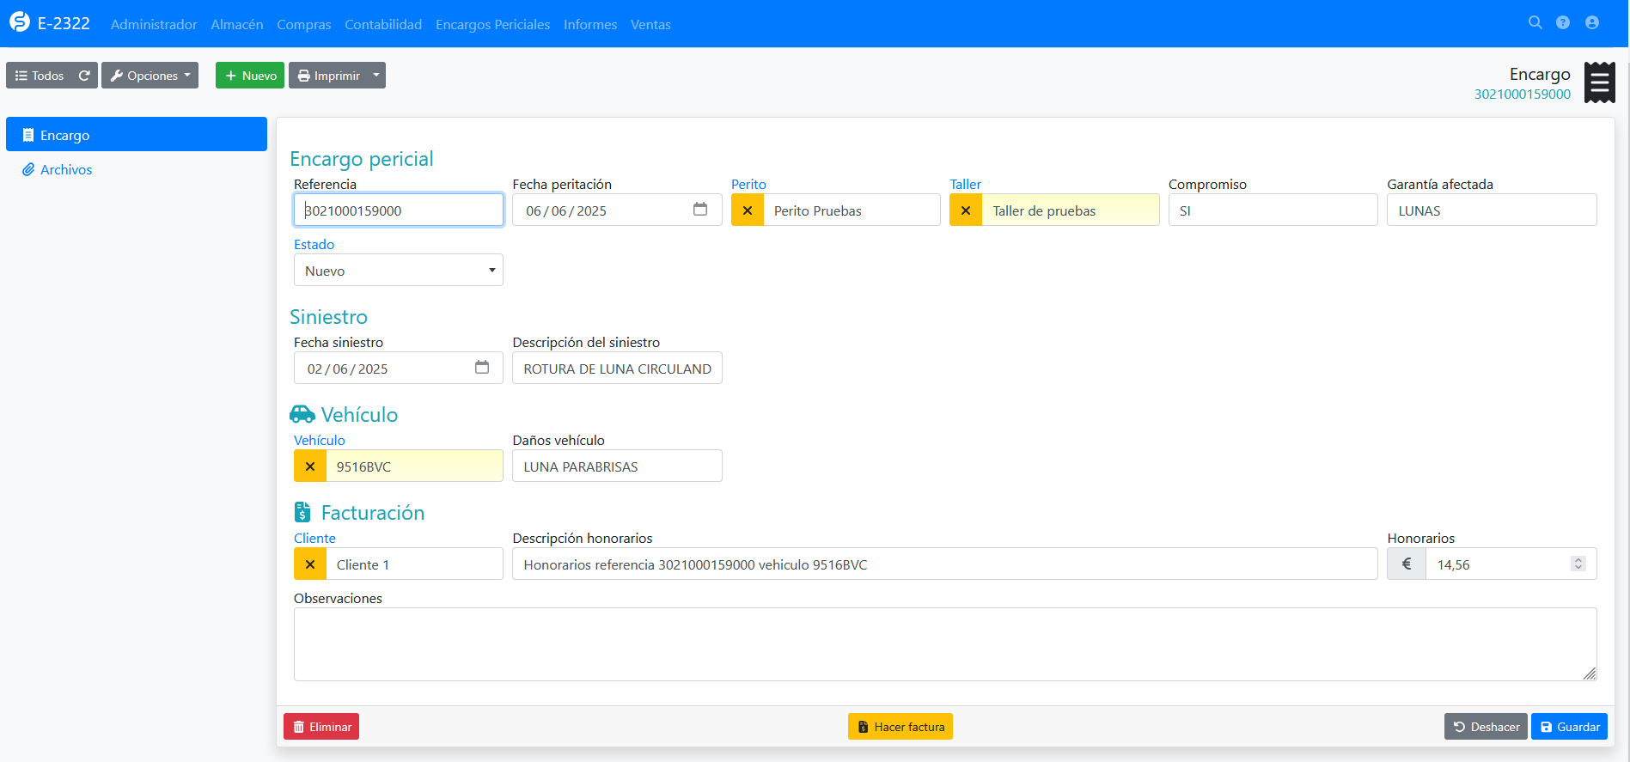Screen dimensions: 1630x762
Task: Open the Encargos Periciales menu
Action: click(x=492, y=24)
